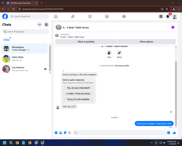182x146 pixels.
Task: Select the Messenger | Facebook tab
Action: click(22, 3)
